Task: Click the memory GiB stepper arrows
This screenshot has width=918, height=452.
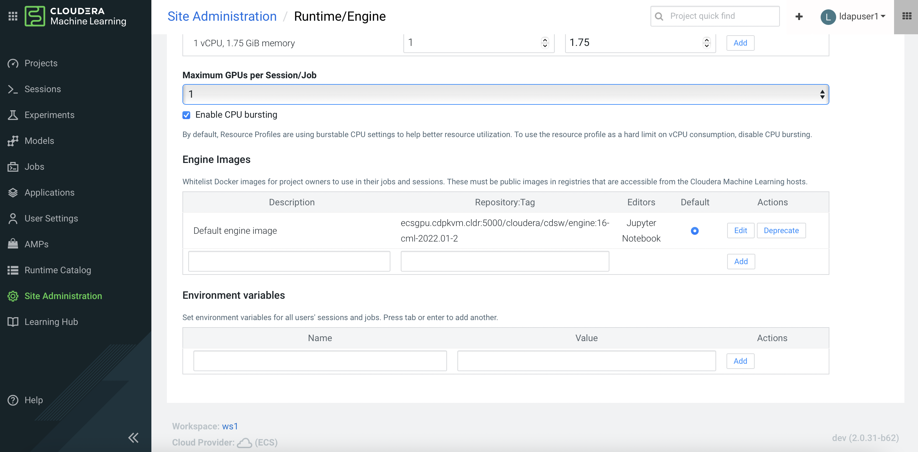Action: coord(707,43)
